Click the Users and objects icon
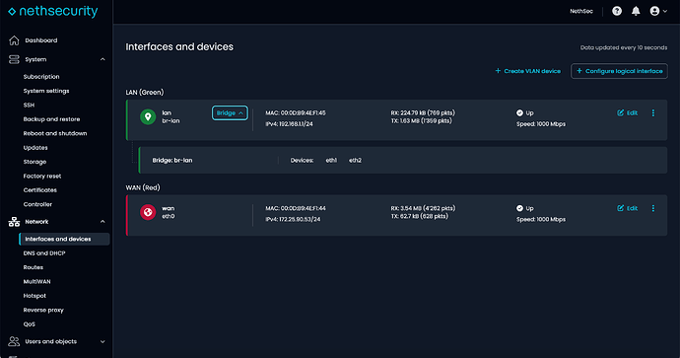The width and height of the screenshot is (680, 358). pyautogui.click(x=14, y=341)
